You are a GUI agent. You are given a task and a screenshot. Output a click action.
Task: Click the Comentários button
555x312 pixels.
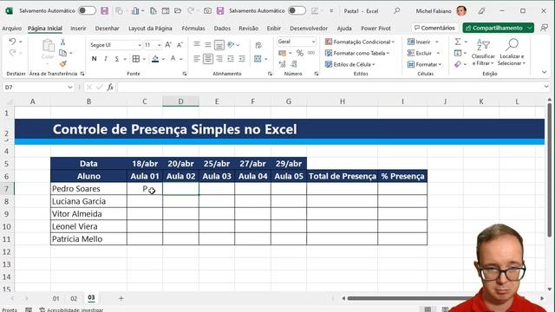[434, 28]
